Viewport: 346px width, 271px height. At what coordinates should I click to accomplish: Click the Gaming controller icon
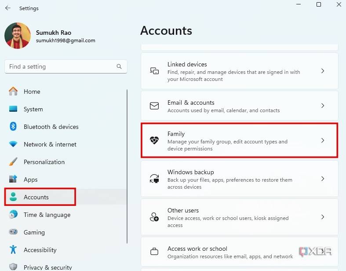tap(13, 232)
